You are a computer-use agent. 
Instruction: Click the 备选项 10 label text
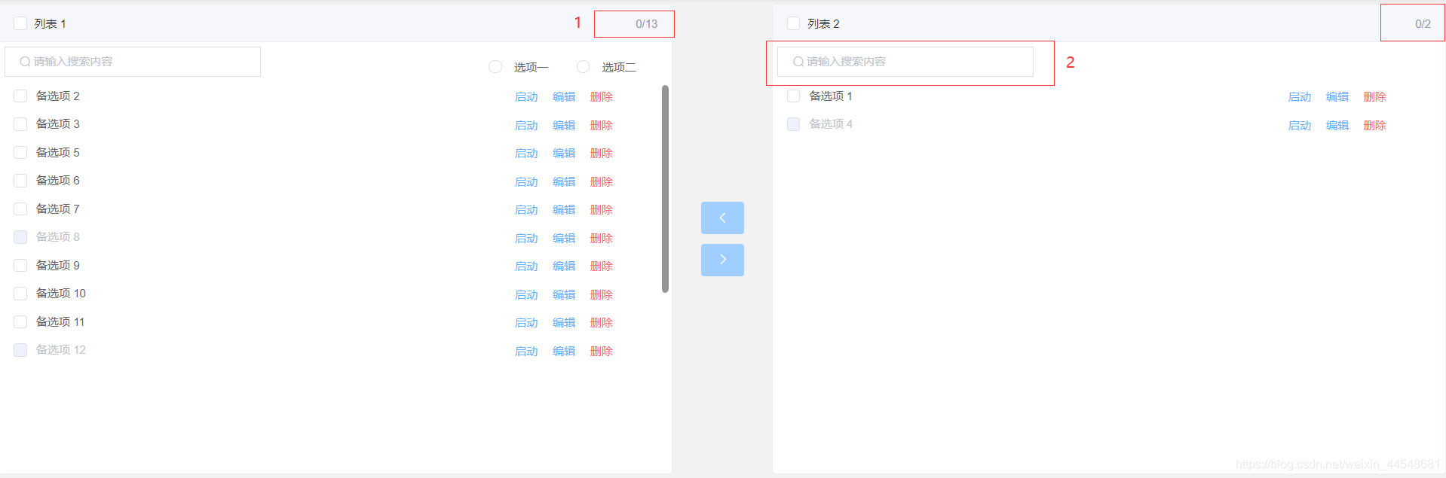pos(61,294)
